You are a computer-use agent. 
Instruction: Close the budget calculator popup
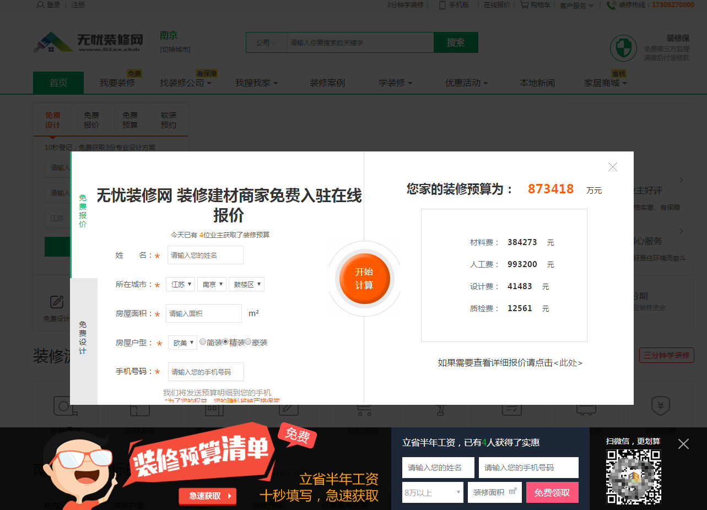coord(612,167)
